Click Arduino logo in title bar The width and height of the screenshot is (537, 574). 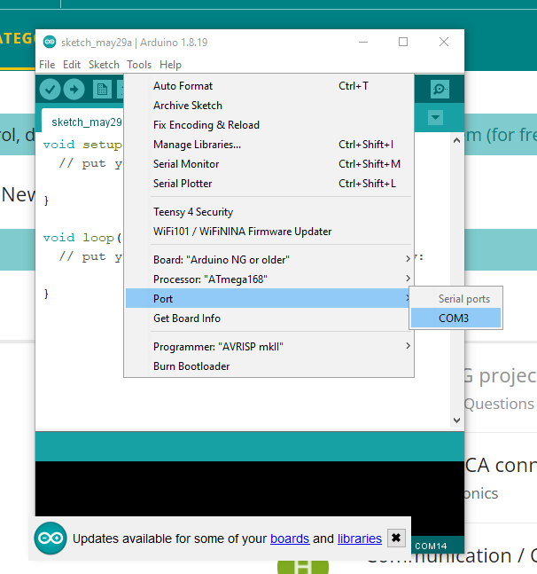tap(50, 42)
